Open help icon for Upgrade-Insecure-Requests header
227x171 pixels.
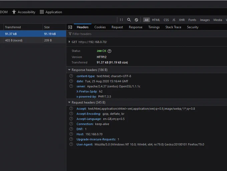(71, 139)
